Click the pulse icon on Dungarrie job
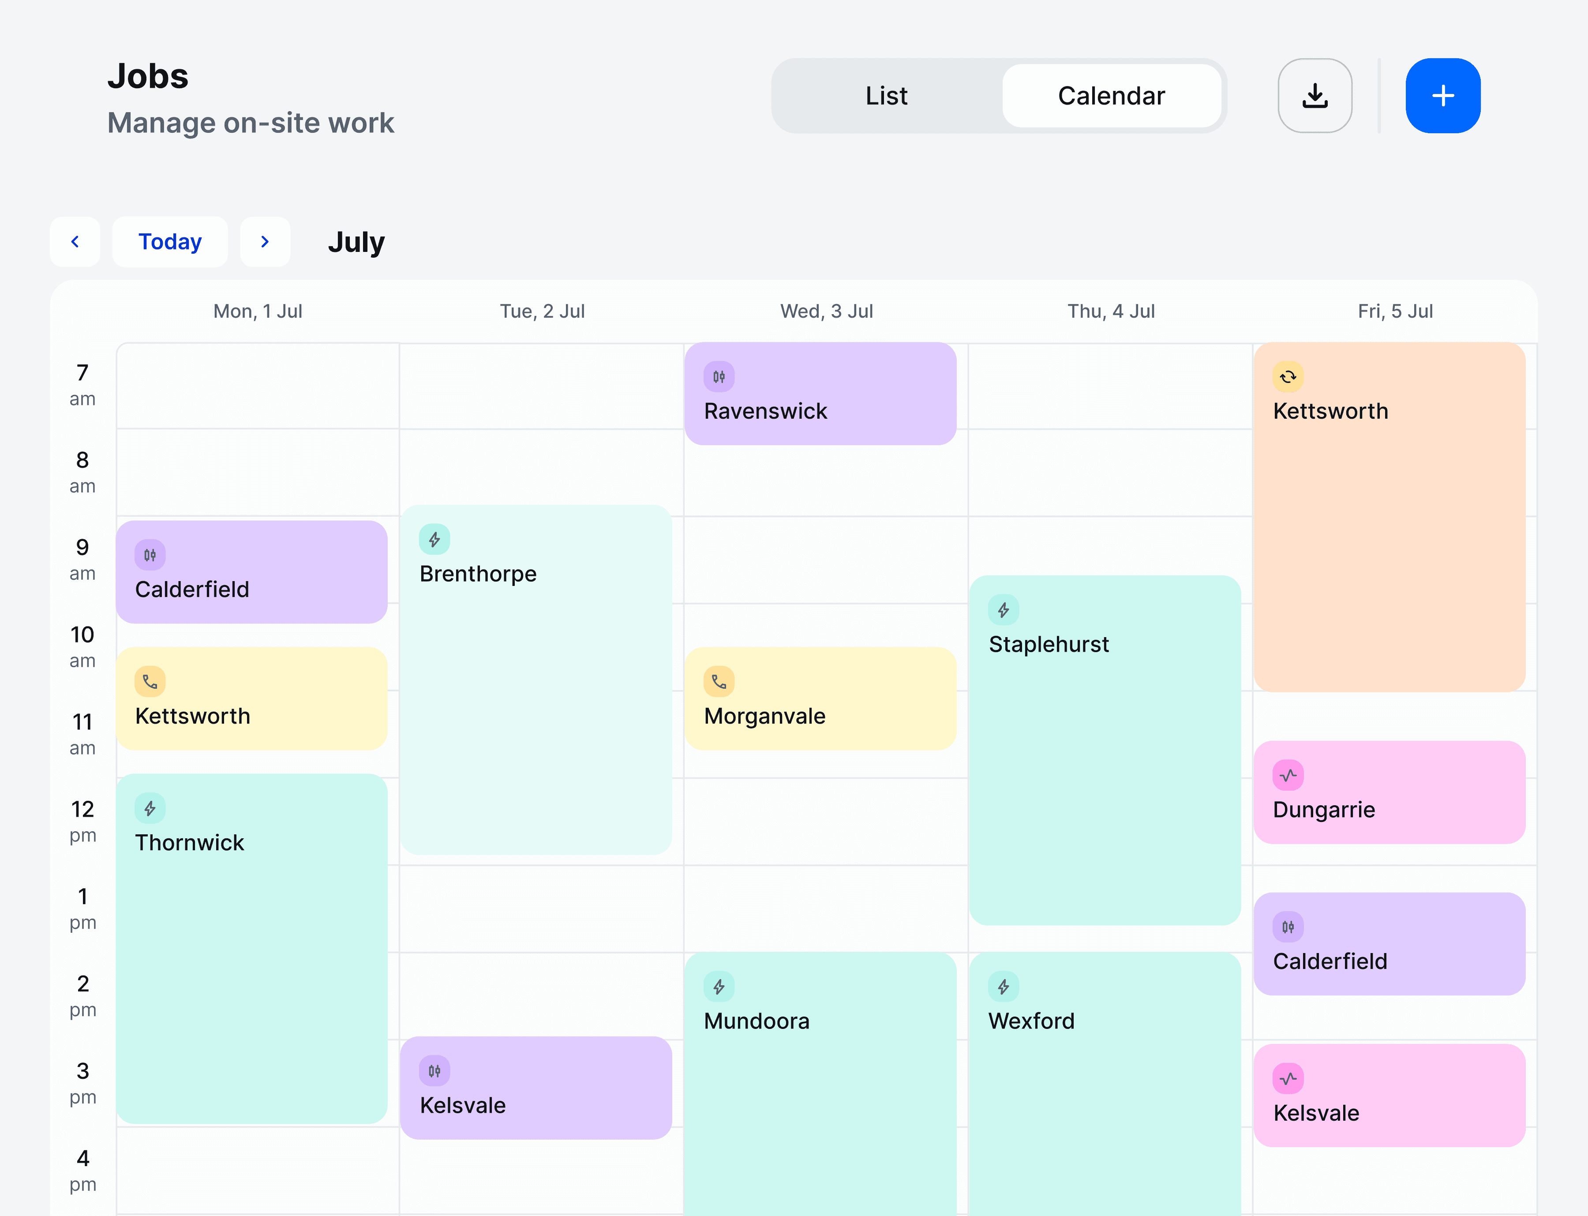 [1288, 775]
